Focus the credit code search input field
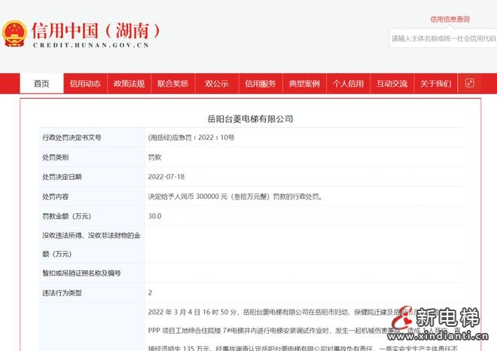This screenshot has width=497, height=351. click(443, 38)
